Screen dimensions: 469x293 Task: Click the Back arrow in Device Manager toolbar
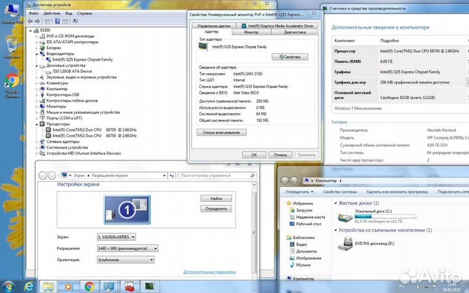[30, 21]
